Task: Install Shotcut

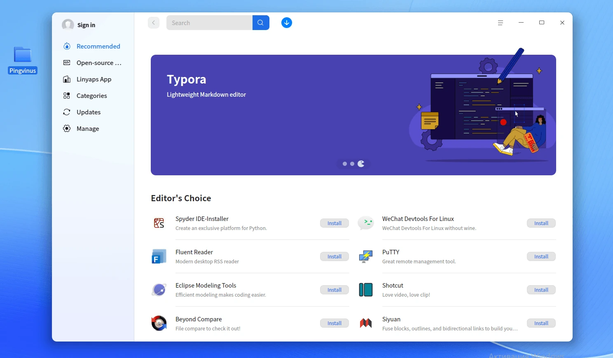Action: pos(541,290)
